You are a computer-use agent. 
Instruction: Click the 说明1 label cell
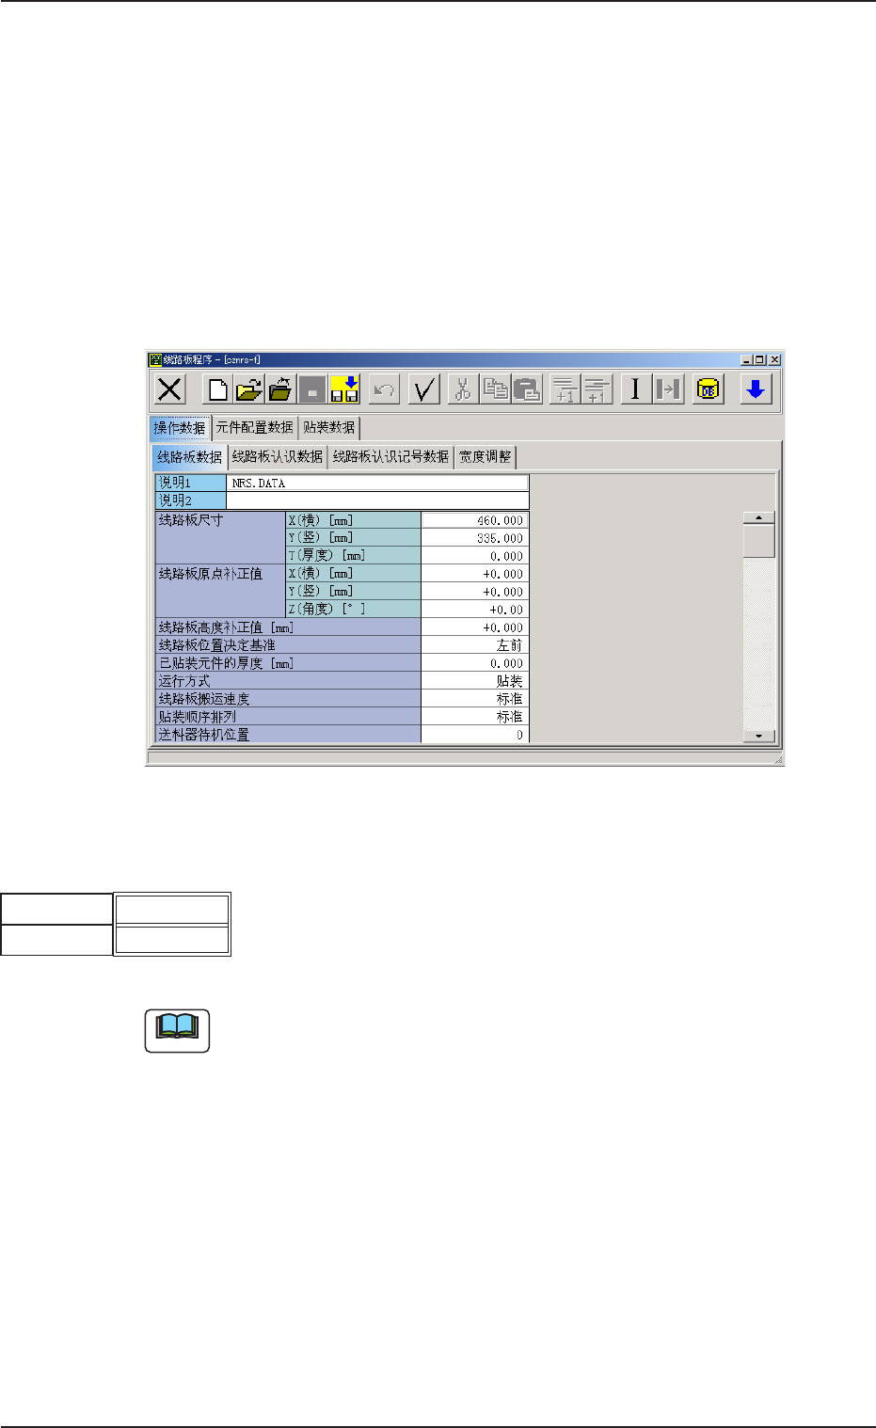coord(190,484)
